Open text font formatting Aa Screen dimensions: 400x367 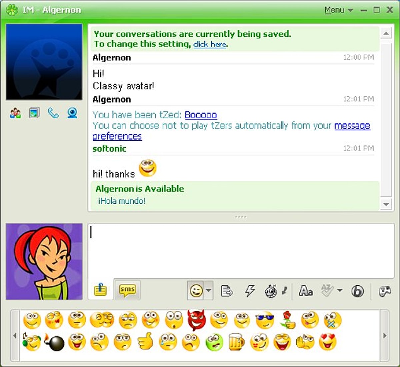(306, 291)
